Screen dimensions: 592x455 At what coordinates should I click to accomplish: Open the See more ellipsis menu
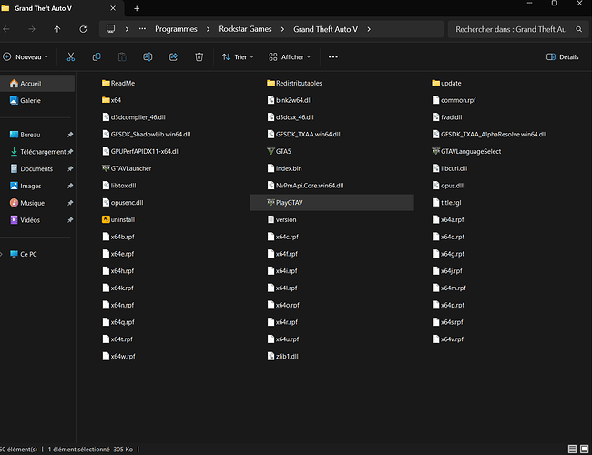click(x=333, y=57)
